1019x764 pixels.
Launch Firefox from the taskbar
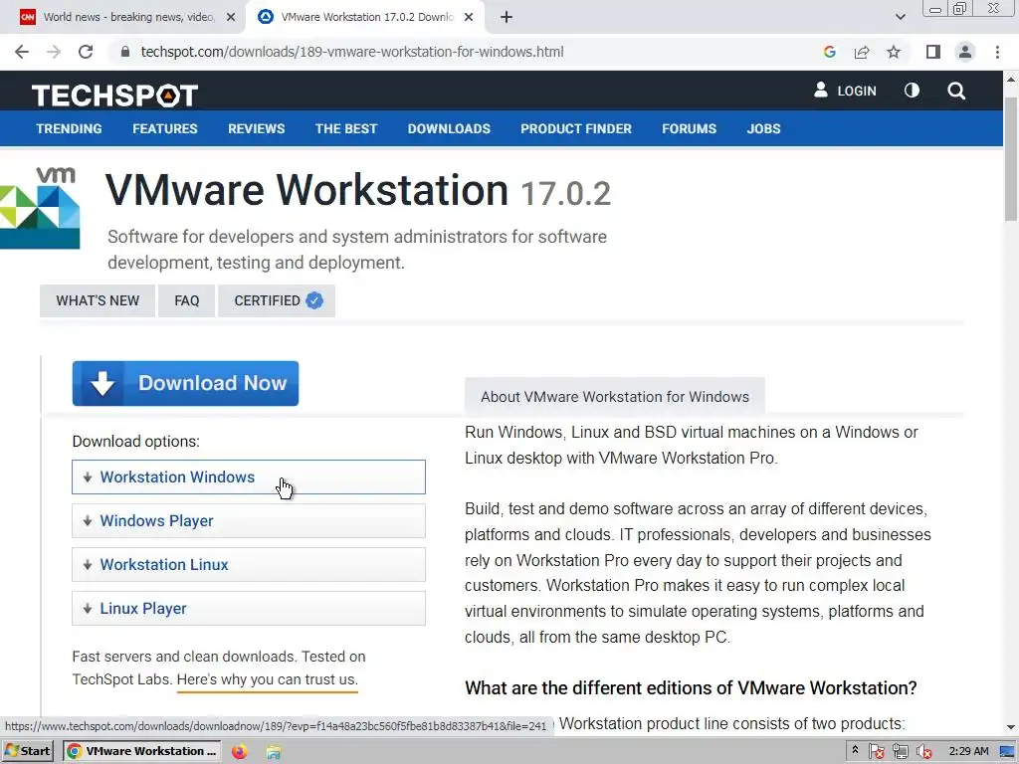(239, 752)
